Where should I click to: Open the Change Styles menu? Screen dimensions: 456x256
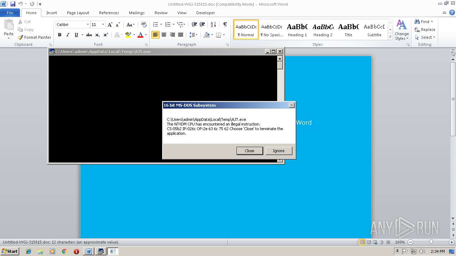pyautogui.click(x=401, y=30)
